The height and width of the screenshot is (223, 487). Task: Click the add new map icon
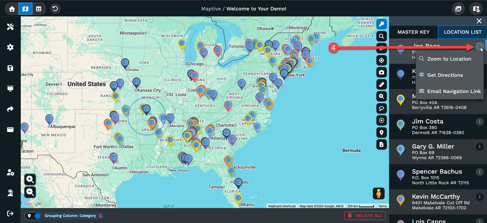(476, 9)
